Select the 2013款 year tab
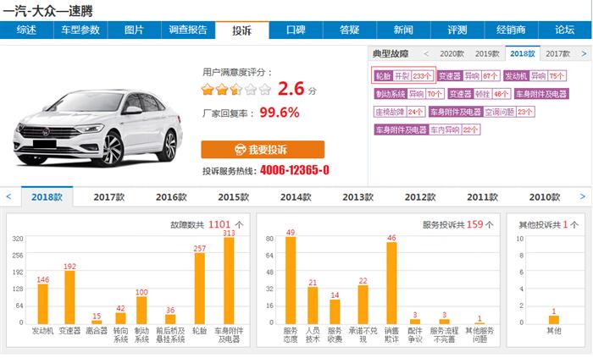Viewport: 593px width, 358px height. 358,196
